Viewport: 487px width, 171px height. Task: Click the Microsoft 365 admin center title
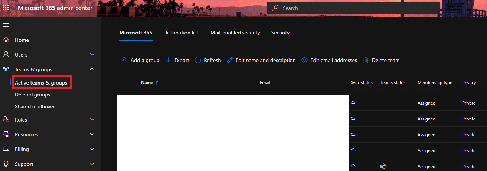click(55, 8)
